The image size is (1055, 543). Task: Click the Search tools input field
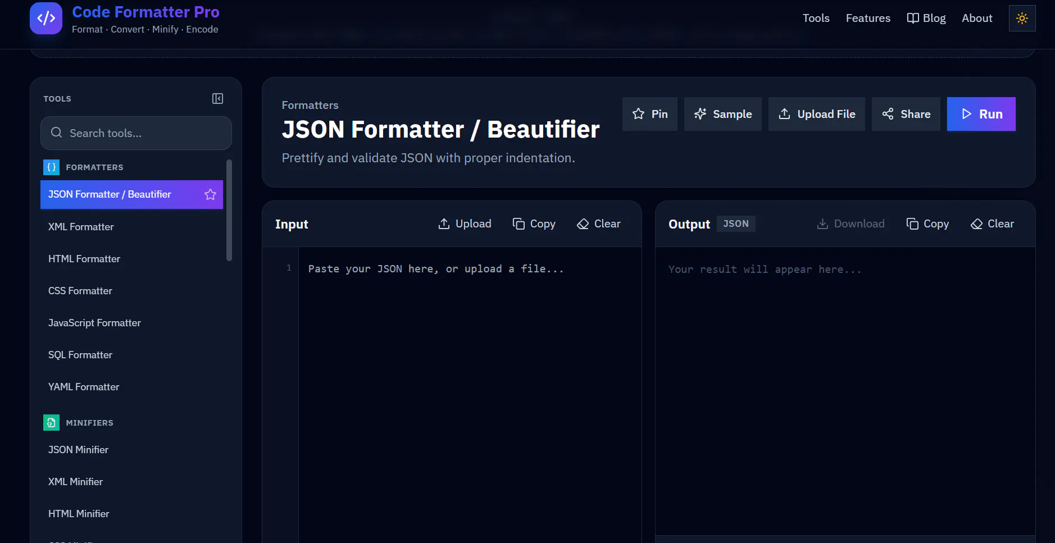136,133
